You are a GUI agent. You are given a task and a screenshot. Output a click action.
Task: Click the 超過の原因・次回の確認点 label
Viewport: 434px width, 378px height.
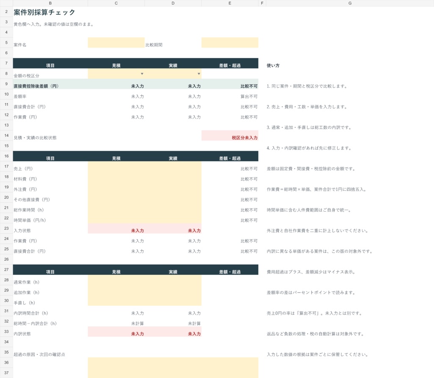[39, 354]
